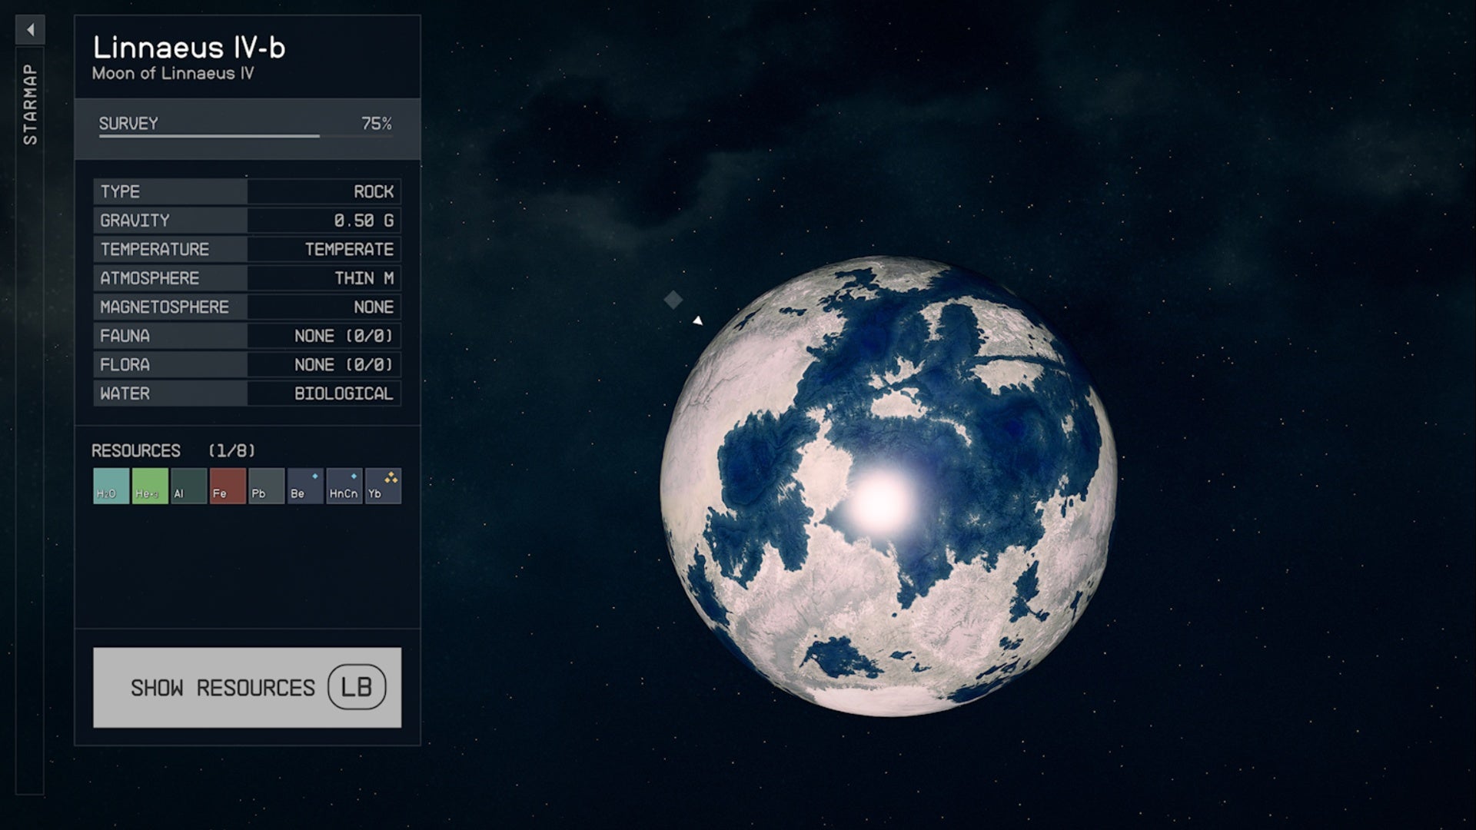The width and height of the screenshot is (1476, 830).
Task: Click the HnCn resource icon
Action: (344, 486)
